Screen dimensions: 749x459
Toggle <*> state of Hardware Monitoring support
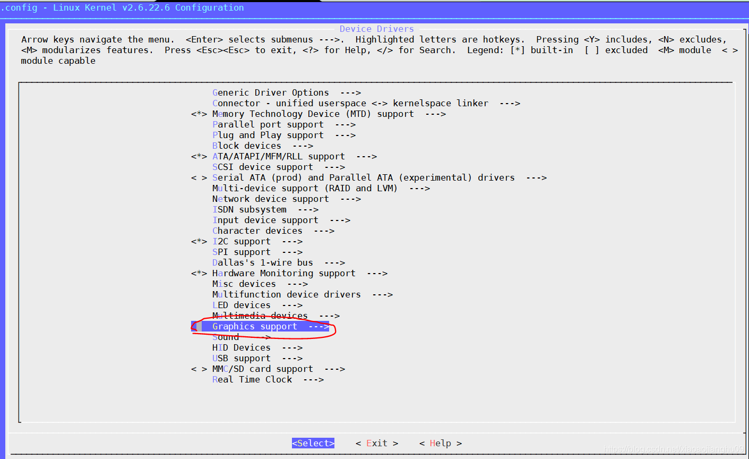(x=199, y=273)
